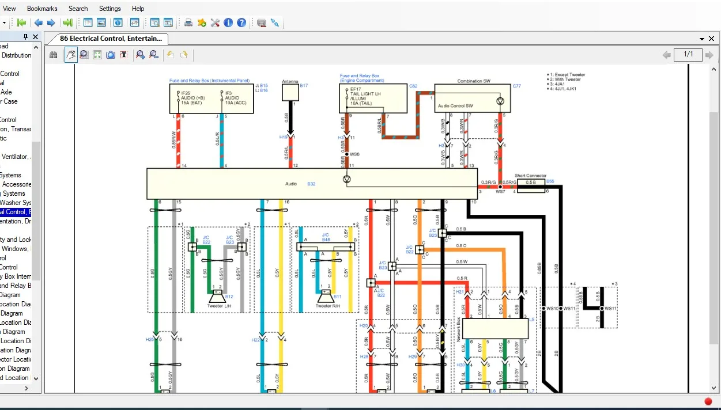Screen dimensions: 721x410
Task: Open the Bookmarks menu
Action: tap(42, 9)
